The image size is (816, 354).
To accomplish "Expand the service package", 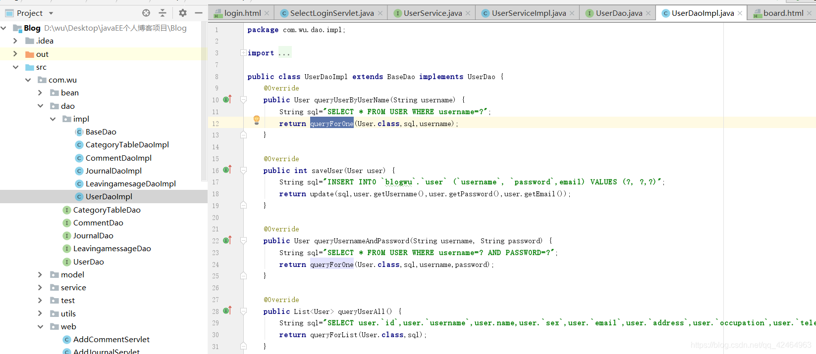I will point(40,288).
